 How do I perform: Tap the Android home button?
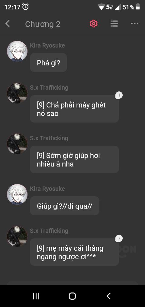pos(72,296)
